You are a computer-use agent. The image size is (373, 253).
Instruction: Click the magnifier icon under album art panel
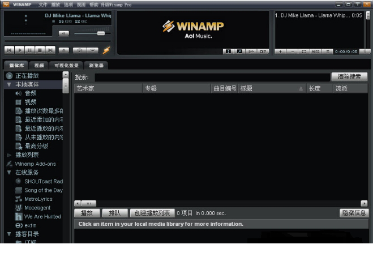240,51
